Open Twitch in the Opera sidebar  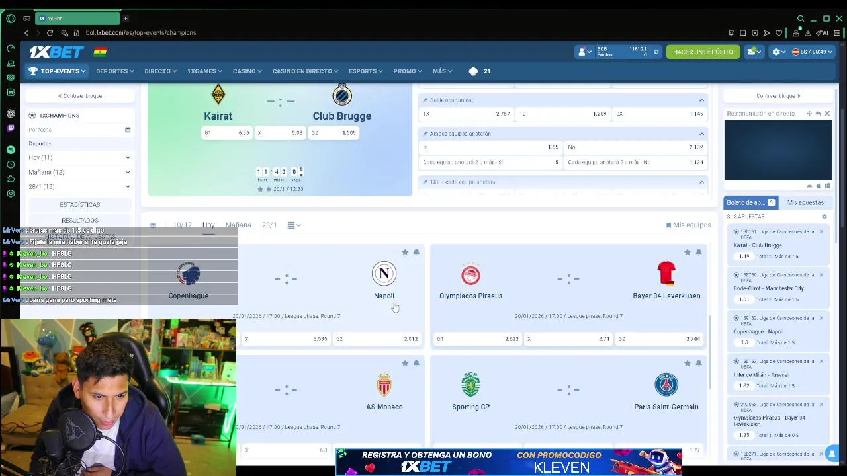pyautogui.click(x=11, y=128)
